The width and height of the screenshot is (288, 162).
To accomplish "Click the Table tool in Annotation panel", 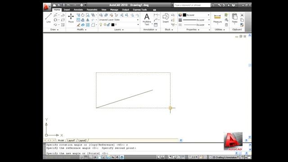I will click(x=156, y=25).
